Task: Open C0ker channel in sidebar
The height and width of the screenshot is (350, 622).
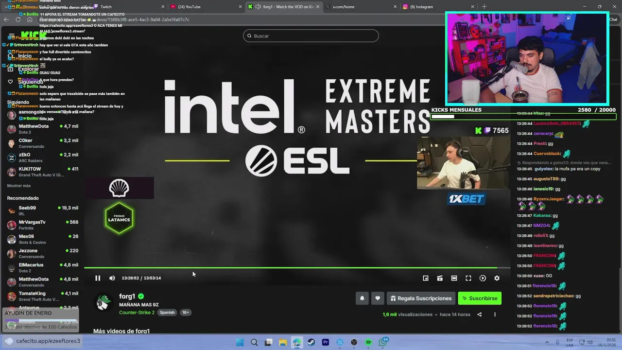Action: pos(42,143)
